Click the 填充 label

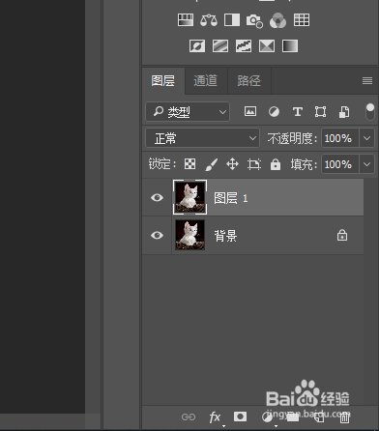[x=304, y=164]
